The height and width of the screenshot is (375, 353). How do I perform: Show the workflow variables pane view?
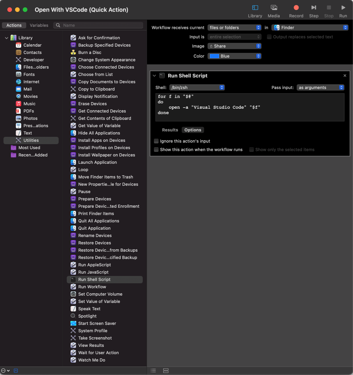[x=166, y=370]
